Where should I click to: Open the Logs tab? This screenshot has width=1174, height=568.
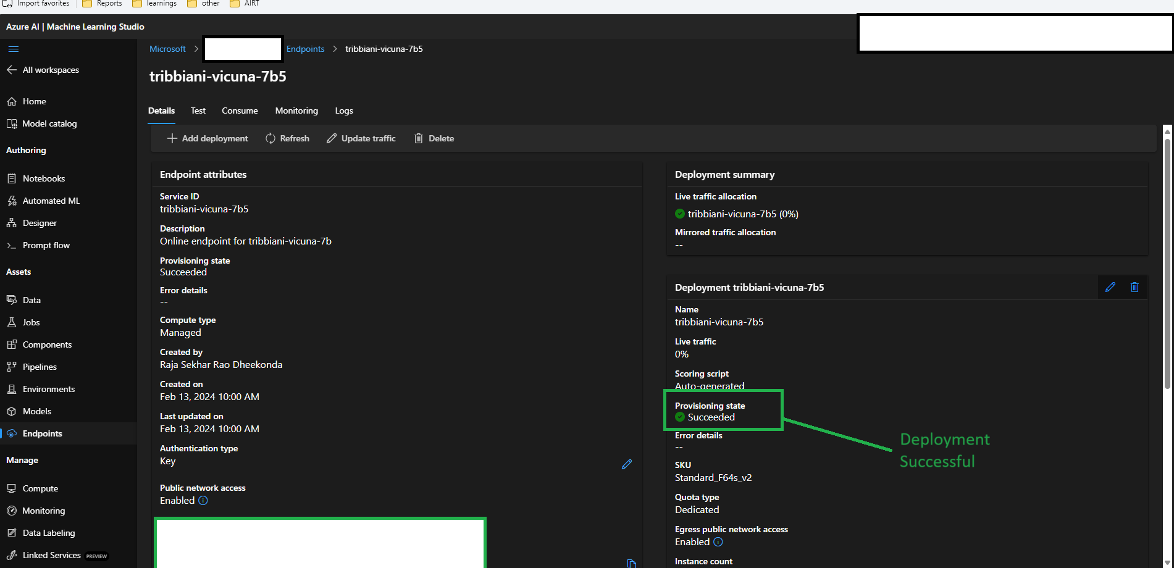coord(344,111)
